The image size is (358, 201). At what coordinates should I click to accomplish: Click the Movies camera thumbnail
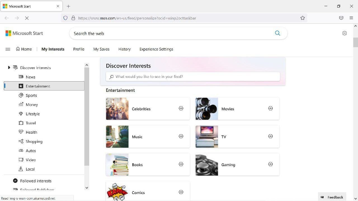point(207,109)
